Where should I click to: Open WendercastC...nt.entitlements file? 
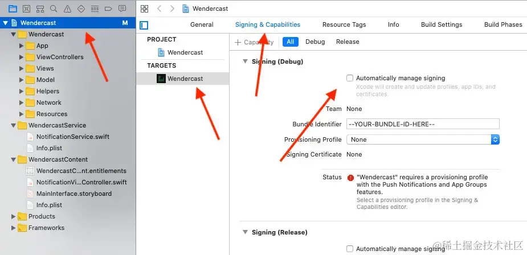(x=81, y=171)
